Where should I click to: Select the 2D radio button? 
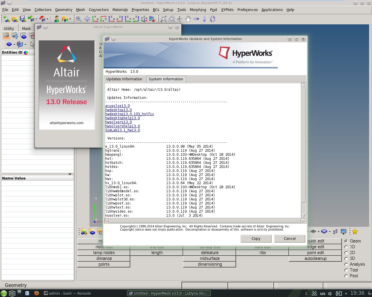tap(346, 253)
